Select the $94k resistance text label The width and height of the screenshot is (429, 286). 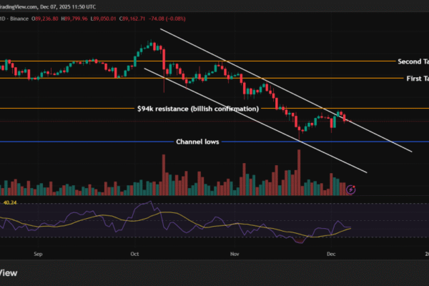click(197, 109)
